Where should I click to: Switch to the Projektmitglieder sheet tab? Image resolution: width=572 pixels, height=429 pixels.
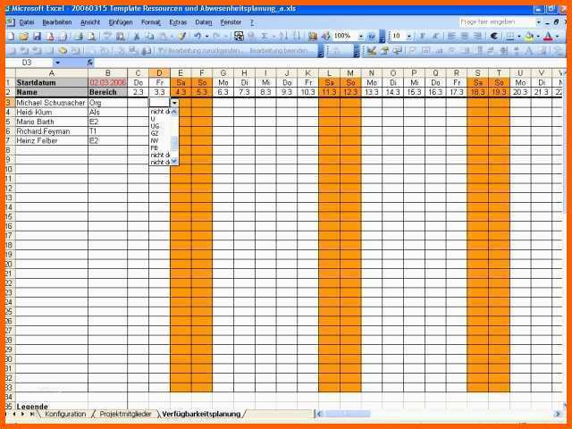point(125,414)
